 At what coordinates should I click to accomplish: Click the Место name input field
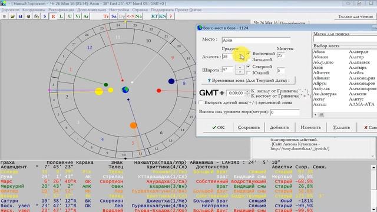tap(256, 40)
